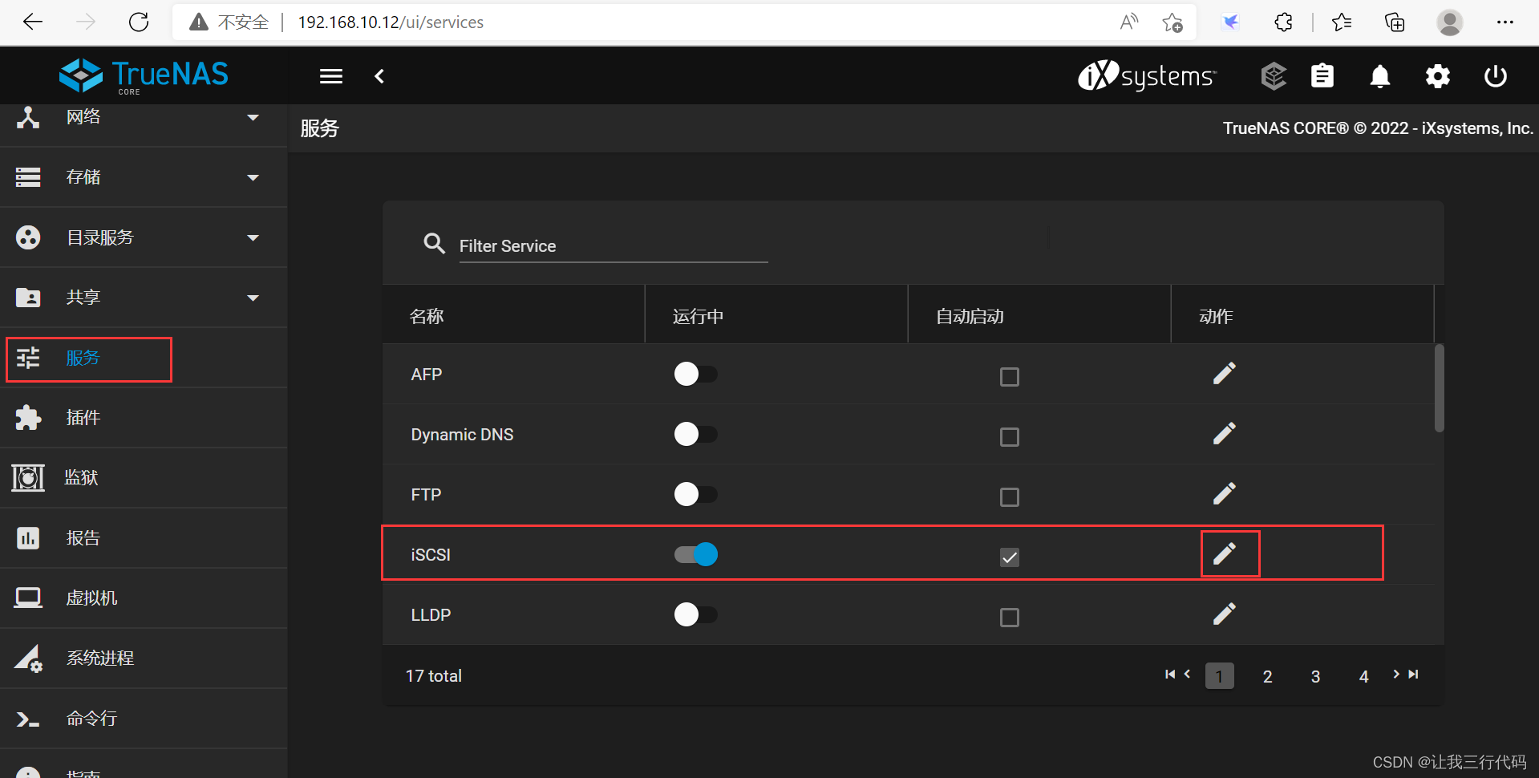Open the 命令行 sidebar item

(144, 719)
